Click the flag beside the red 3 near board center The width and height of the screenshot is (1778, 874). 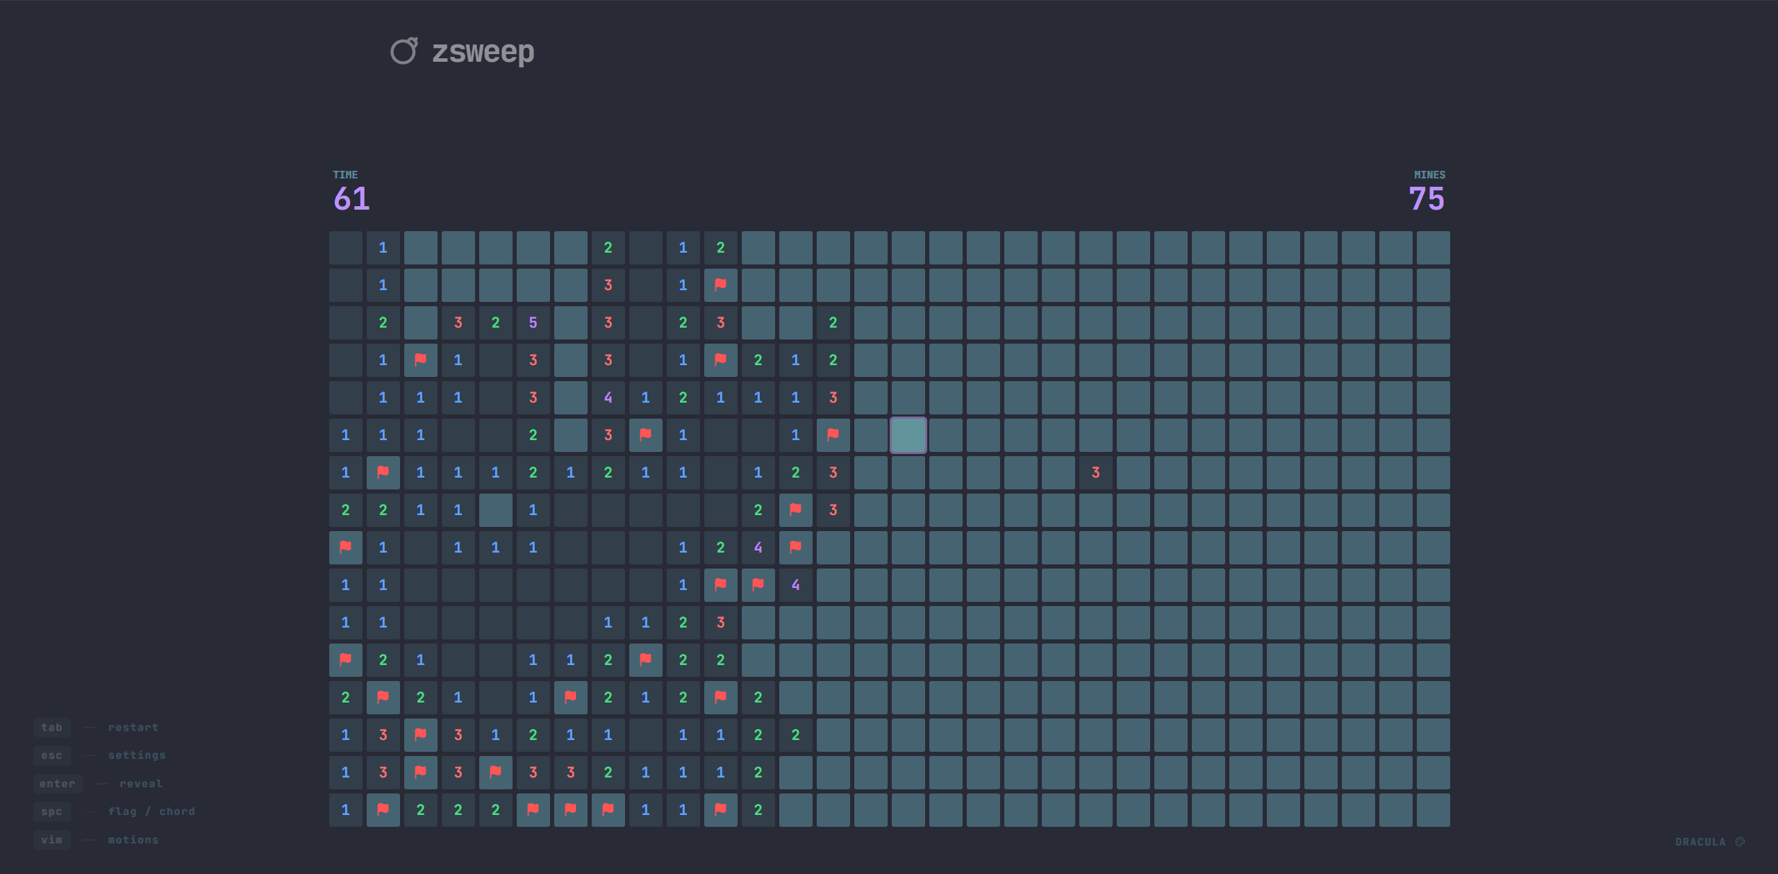point(796,510)
